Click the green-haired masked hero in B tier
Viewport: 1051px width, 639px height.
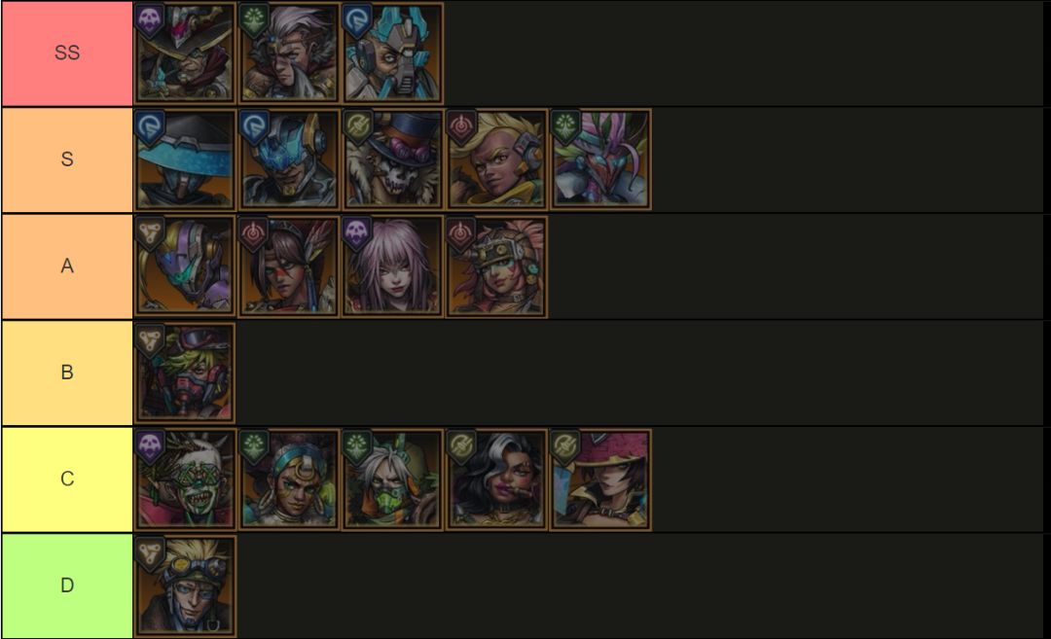click(x=185, y=373)
